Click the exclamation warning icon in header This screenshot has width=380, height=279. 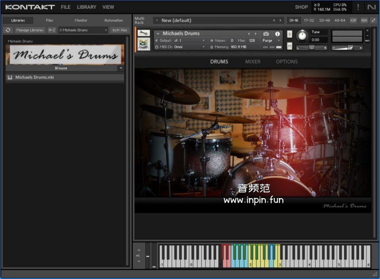(358, 7)
